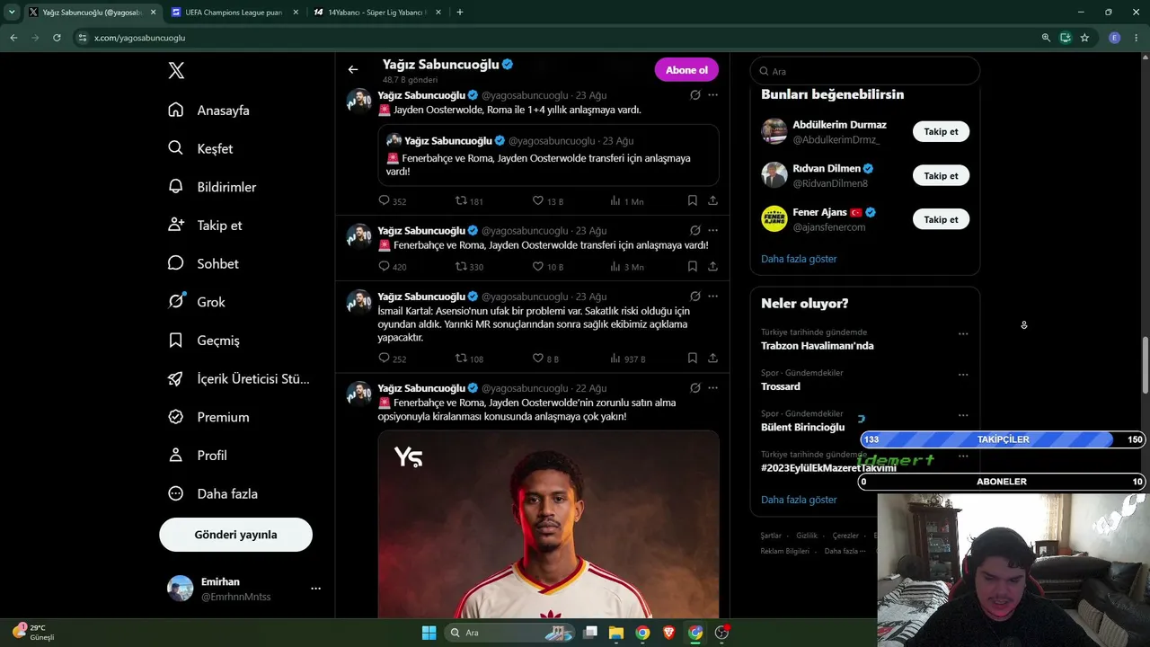Open Grok explain icon on '1+4 yıllık' post
Screen dimensions: 1150x647
pyautogui.click(x=695, y=95)
